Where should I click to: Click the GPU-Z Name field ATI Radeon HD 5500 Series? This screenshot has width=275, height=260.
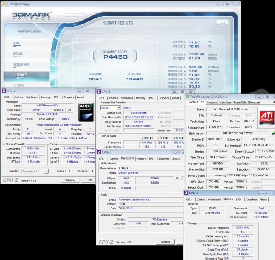click(231, 109)
